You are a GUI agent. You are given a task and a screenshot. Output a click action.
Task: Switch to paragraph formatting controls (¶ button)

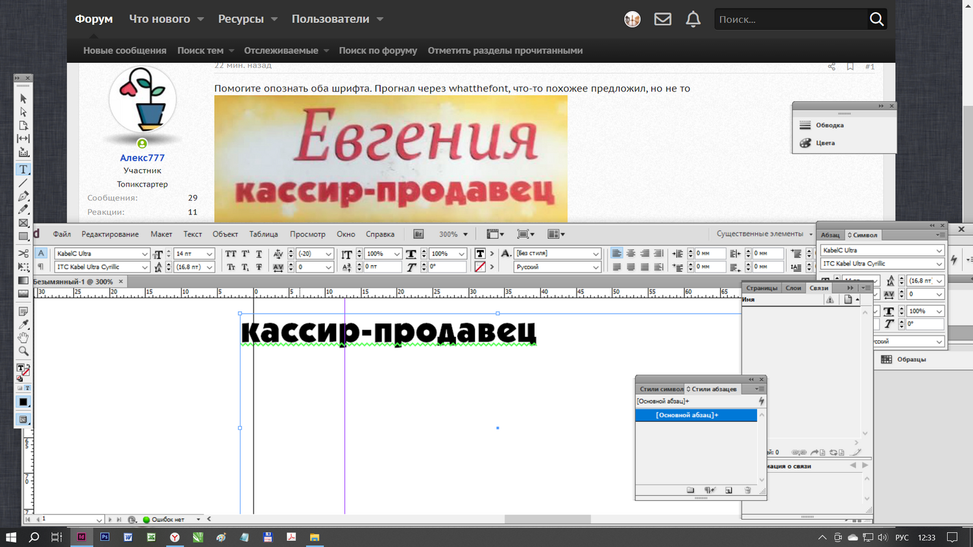pyautogui.click(x=41, y=266)
